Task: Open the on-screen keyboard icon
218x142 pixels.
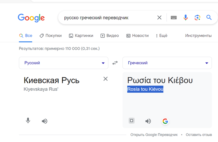Action: (x=174, y=18)
